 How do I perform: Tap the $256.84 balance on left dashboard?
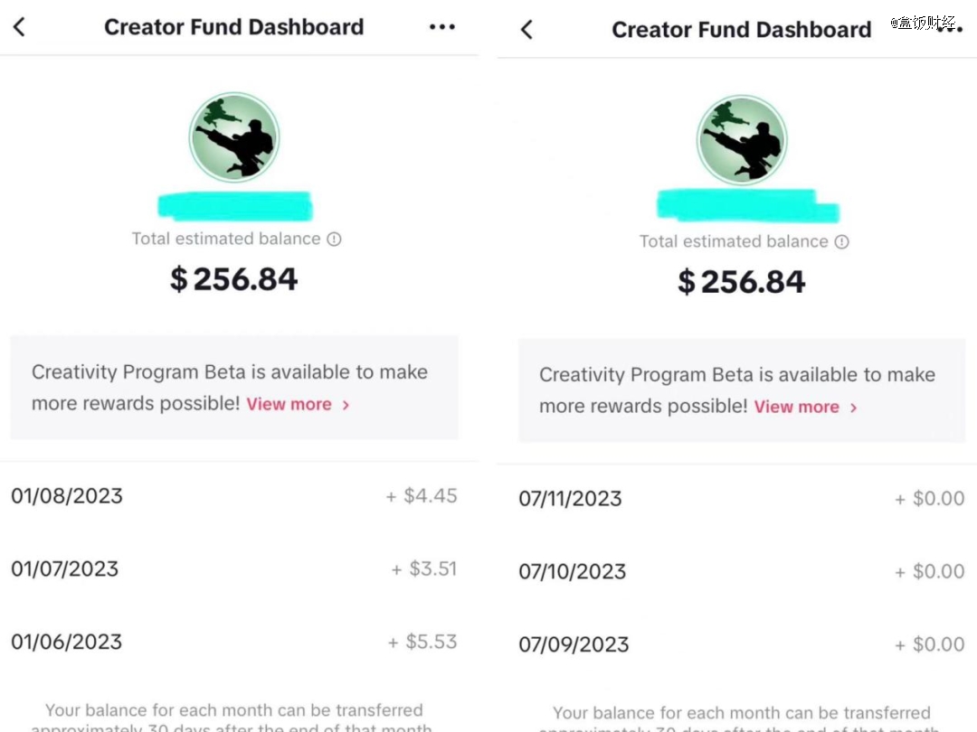(234, 279)
